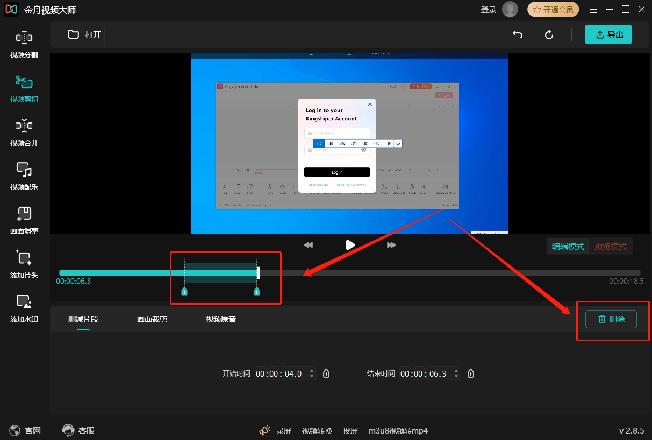Open the 投屏 screen casting link
This screenshot has height=440, width=652.
click(x=350, y=431)
